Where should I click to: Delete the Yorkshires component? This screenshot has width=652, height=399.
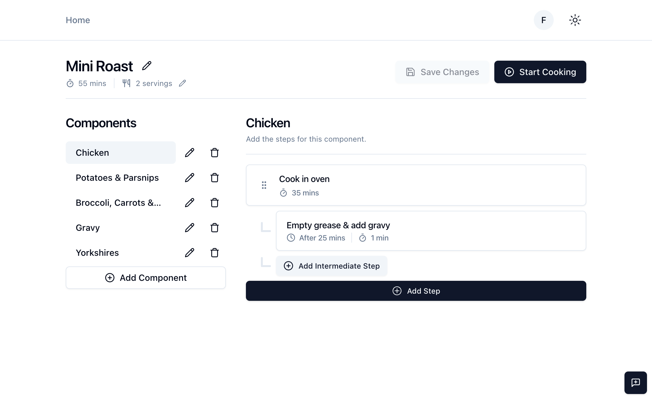tap(215, 253)
